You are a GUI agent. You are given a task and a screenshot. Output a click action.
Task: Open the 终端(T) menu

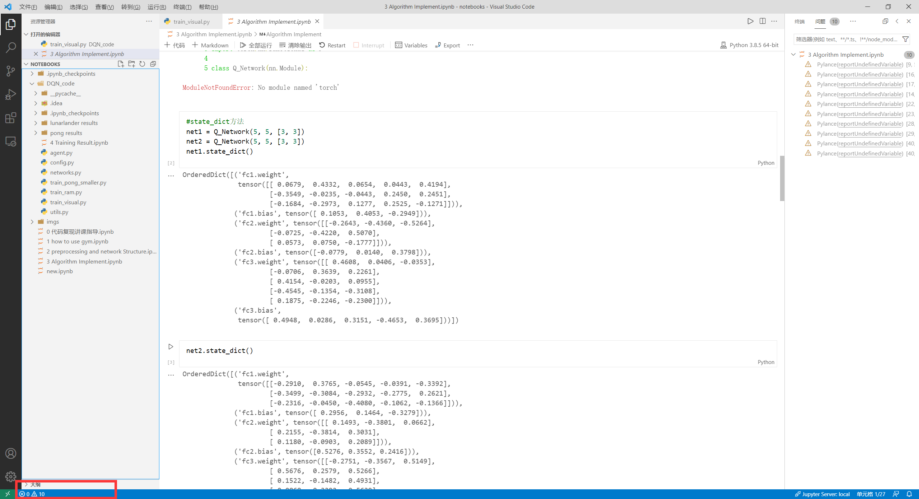click(182, 7)
